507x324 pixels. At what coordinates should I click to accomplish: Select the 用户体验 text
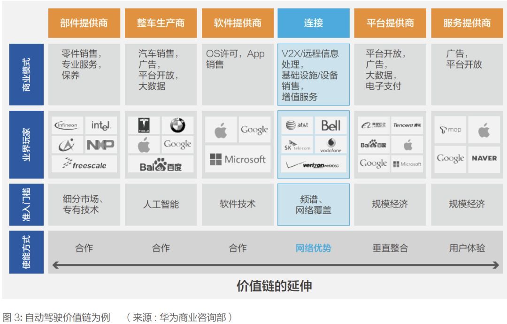click(467, 248)
